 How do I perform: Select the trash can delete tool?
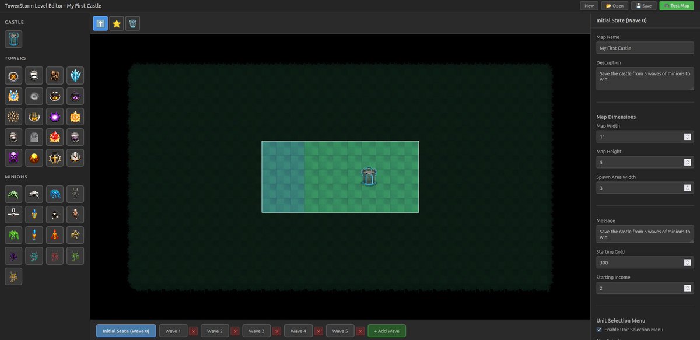pos(132,23)
